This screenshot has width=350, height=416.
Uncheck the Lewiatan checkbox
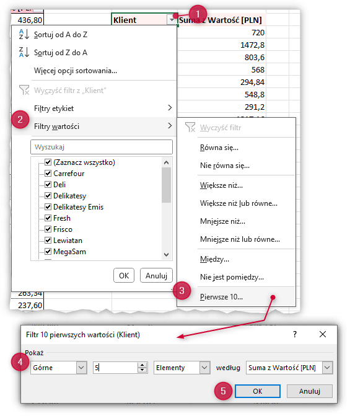pos(48,240)
